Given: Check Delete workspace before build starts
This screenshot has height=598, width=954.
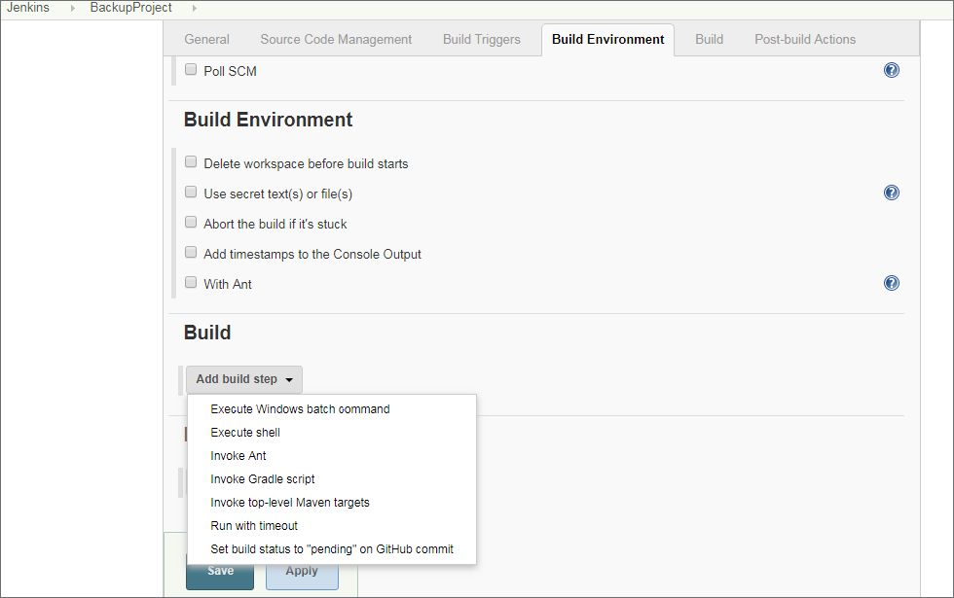Looking at the screenshot, I should click(x=191, y=160).
